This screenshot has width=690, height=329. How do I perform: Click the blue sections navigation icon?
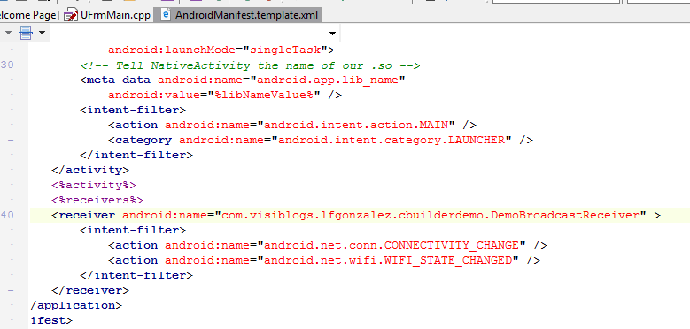26,33
